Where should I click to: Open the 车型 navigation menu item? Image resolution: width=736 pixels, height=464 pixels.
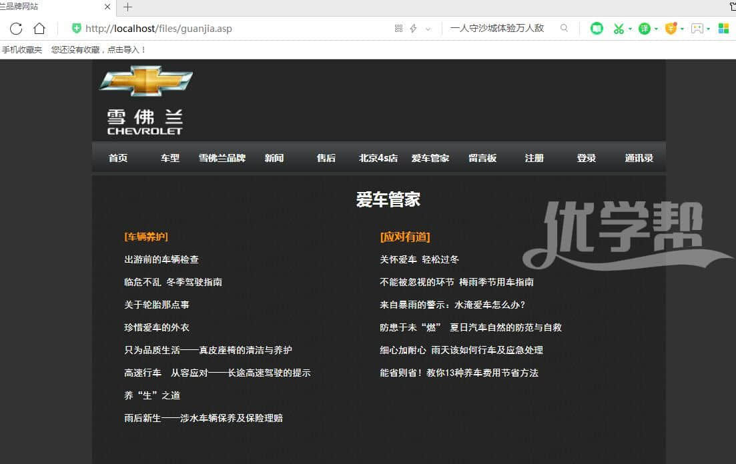(x=169, y=158)
